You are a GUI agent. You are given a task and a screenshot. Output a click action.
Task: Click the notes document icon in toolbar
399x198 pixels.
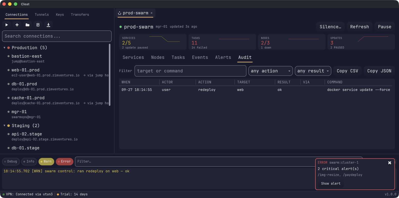(x=38, y=25)
